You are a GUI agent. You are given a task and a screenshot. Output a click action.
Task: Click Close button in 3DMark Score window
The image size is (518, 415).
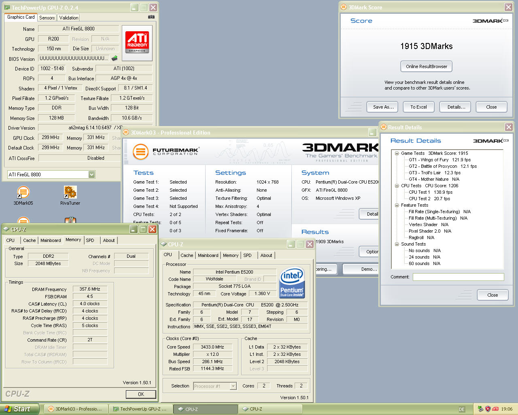point(491,107)
